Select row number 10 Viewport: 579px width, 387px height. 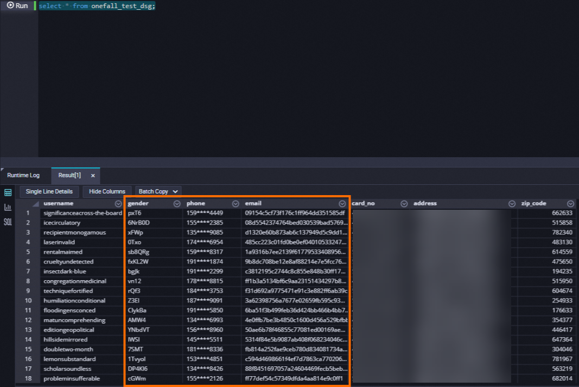click(28, 301)
